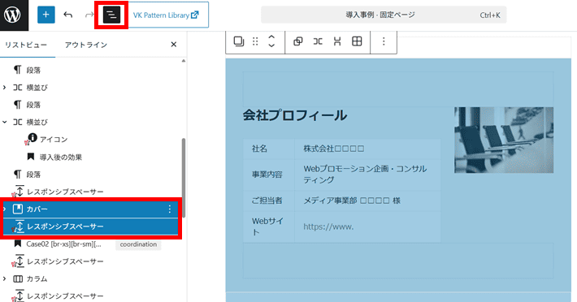This screenshot has height=302, width=577.
Task: Convert selection to a grid layout
Action: coord(357,41)
